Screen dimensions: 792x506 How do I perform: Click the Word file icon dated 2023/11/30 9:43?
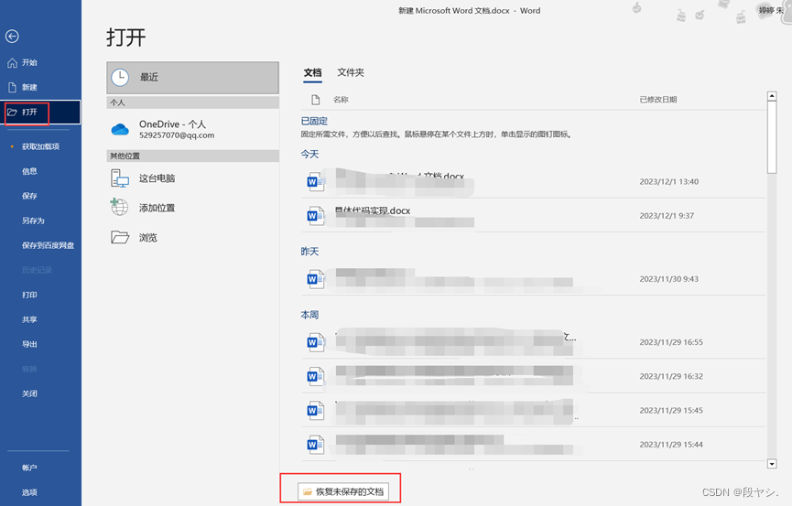(x=316, y=279)
